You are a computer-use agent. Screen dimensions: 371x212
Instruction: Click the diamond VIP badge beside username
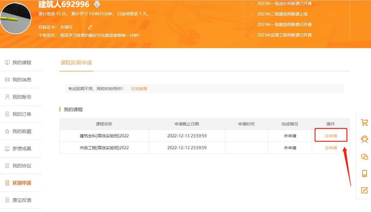(x=97, y=4)
